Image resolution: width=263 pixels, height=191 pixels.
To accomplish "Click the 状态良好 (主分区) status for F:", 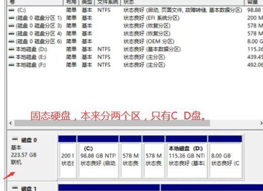I will [144, 65].
